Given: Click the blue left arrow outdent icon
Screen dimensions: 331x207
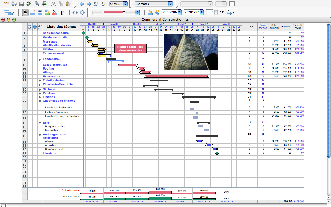Looking at the screenshot, I should tap(82, 4).
